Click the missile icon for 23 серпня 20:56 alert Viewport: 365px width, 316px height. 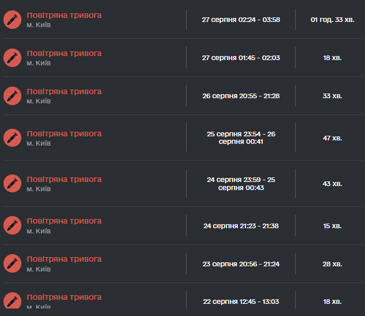tap(12, 263)
